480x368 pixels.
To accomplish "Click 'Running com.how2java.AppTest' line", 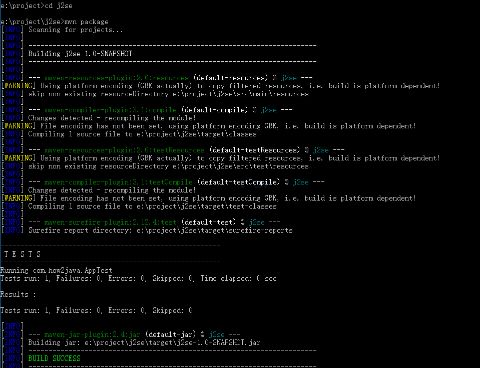I will 57,270.
